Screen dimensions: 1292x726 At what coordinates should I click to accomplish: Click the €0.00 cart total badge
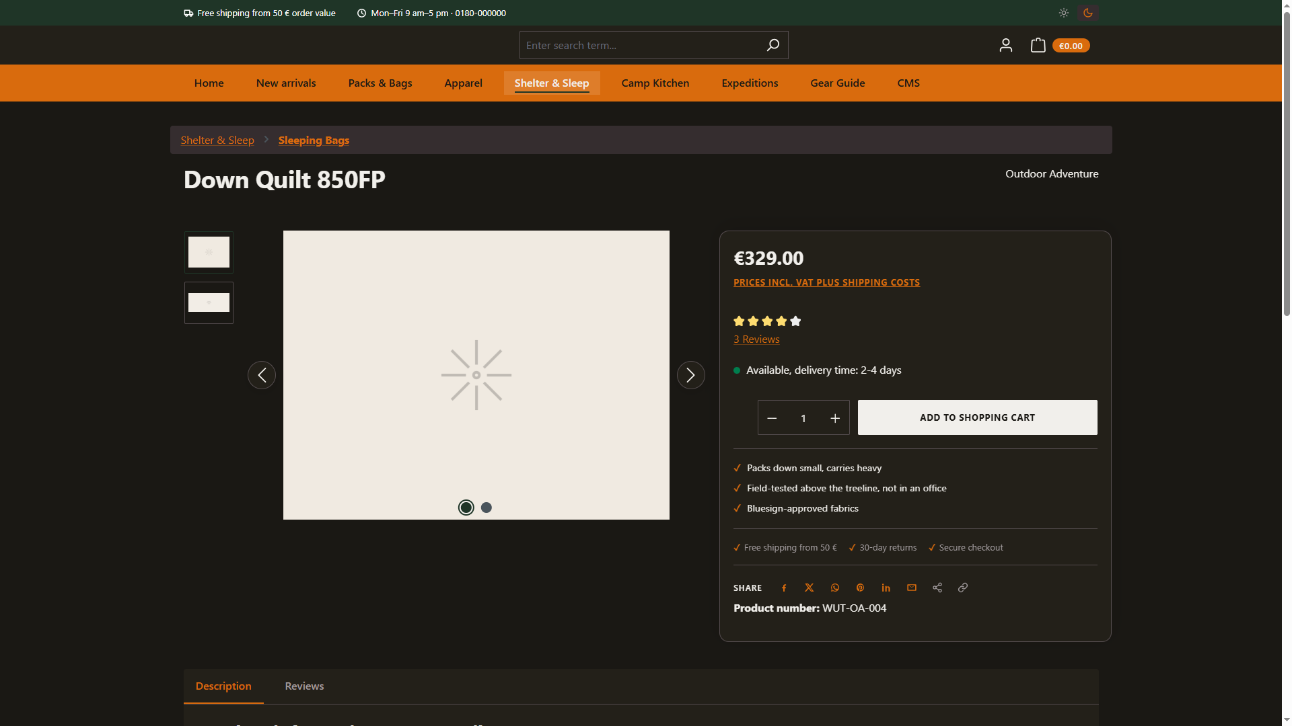click(x=1071, y=46)
